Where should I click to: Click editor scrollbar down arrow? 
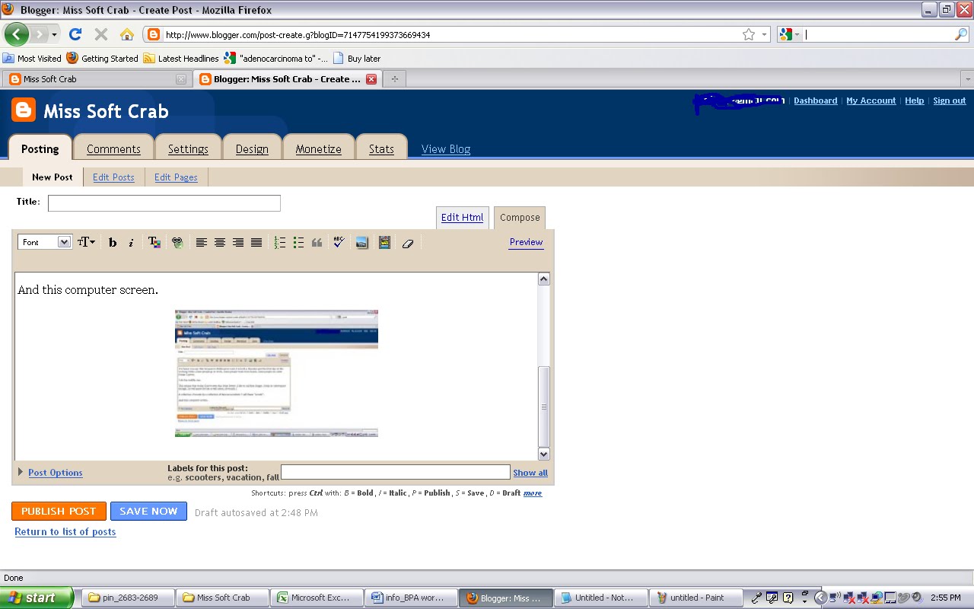tap(544, 454)
